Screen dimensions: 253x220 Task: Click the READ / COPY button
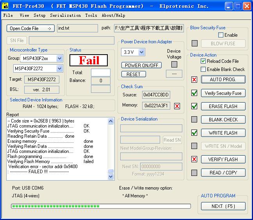223,173
